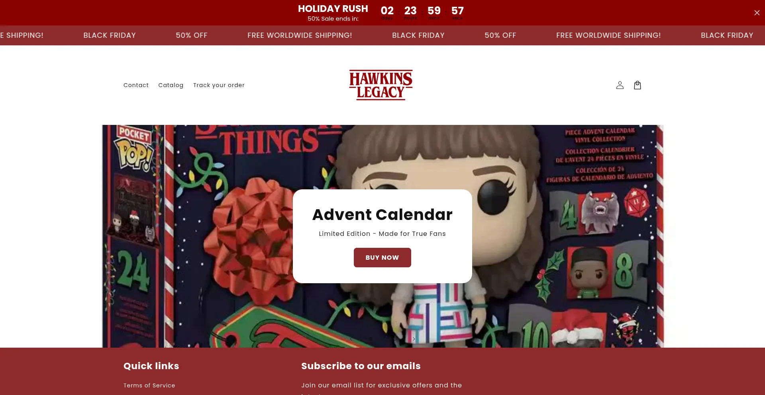Open the Catalog menu item

point(171,85)
